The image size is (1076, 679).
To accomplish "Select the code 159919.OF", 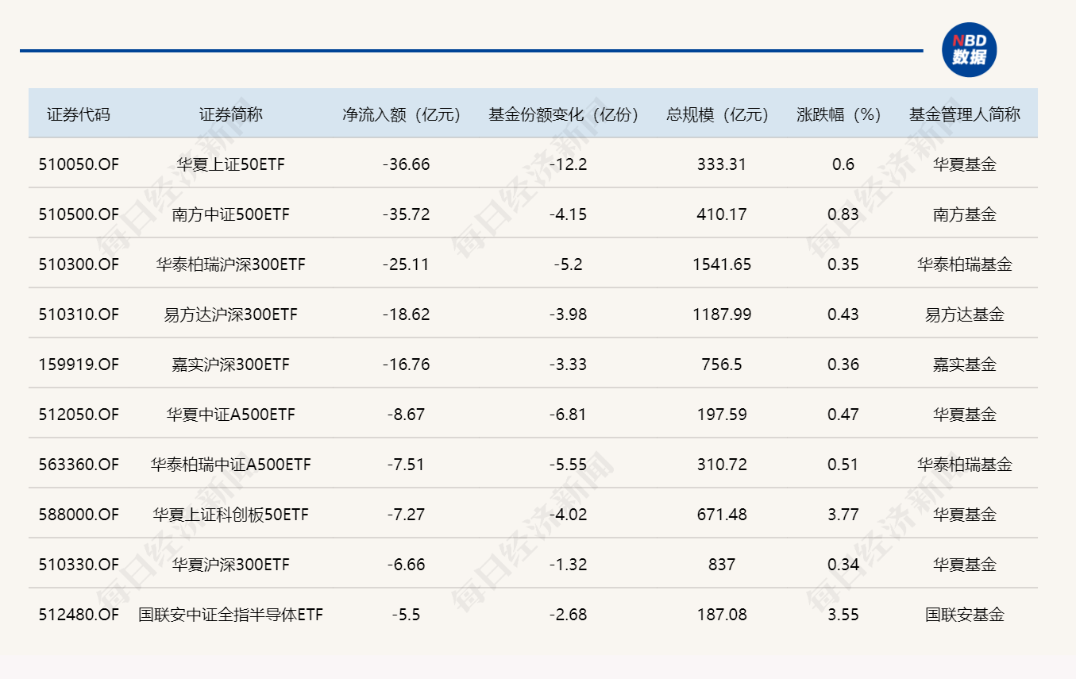I will pyautogui.click(x=79, y=365).
